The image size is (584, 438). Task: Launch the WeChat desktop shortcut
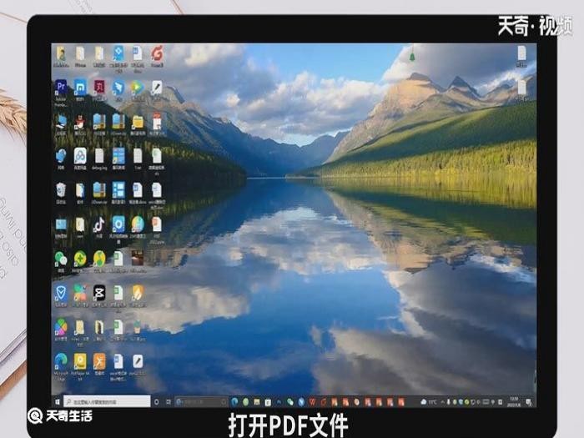tap(61, 259)
